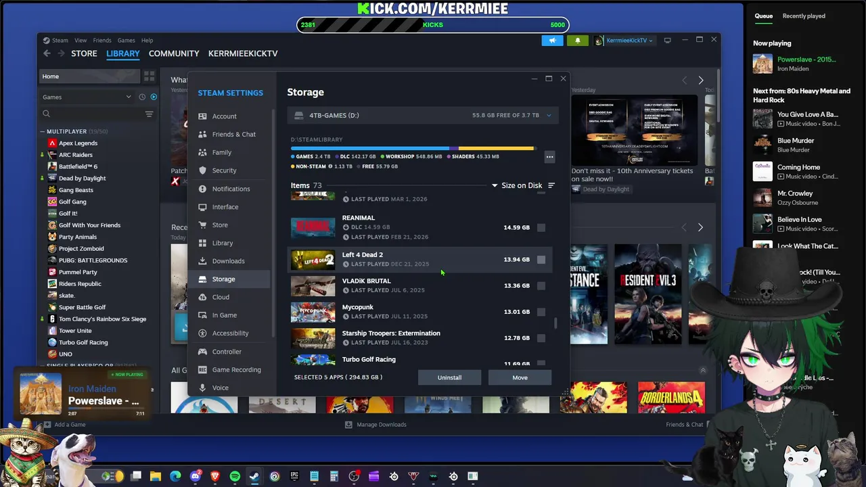Open Brave browser from the taskbar
Viewport: 866px width, 487px height.
215,476
